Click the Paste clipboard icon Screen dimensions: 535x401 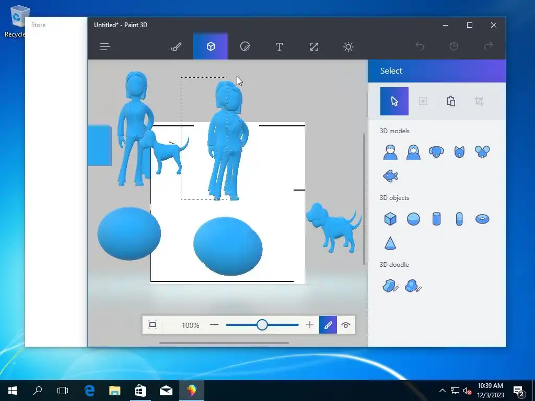(451, 101)
